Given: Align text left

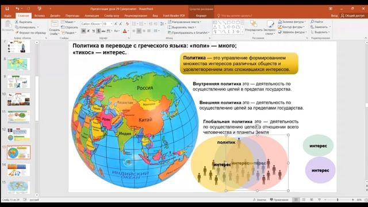Looking at the screenshot, I should pyautogui.click(x=134, y=31).
